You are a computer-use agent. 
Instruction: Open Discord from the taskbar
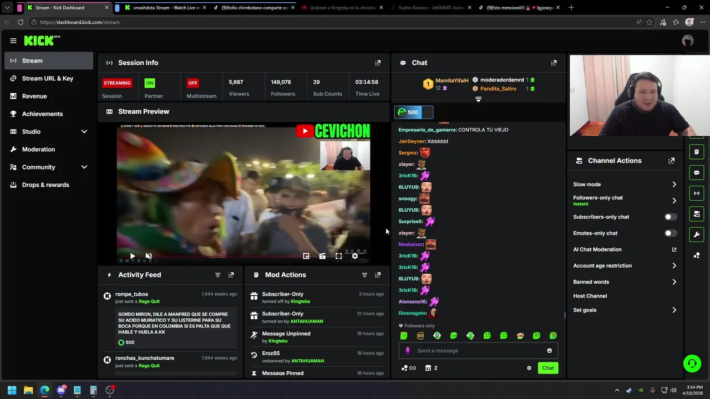click(61, 390)
